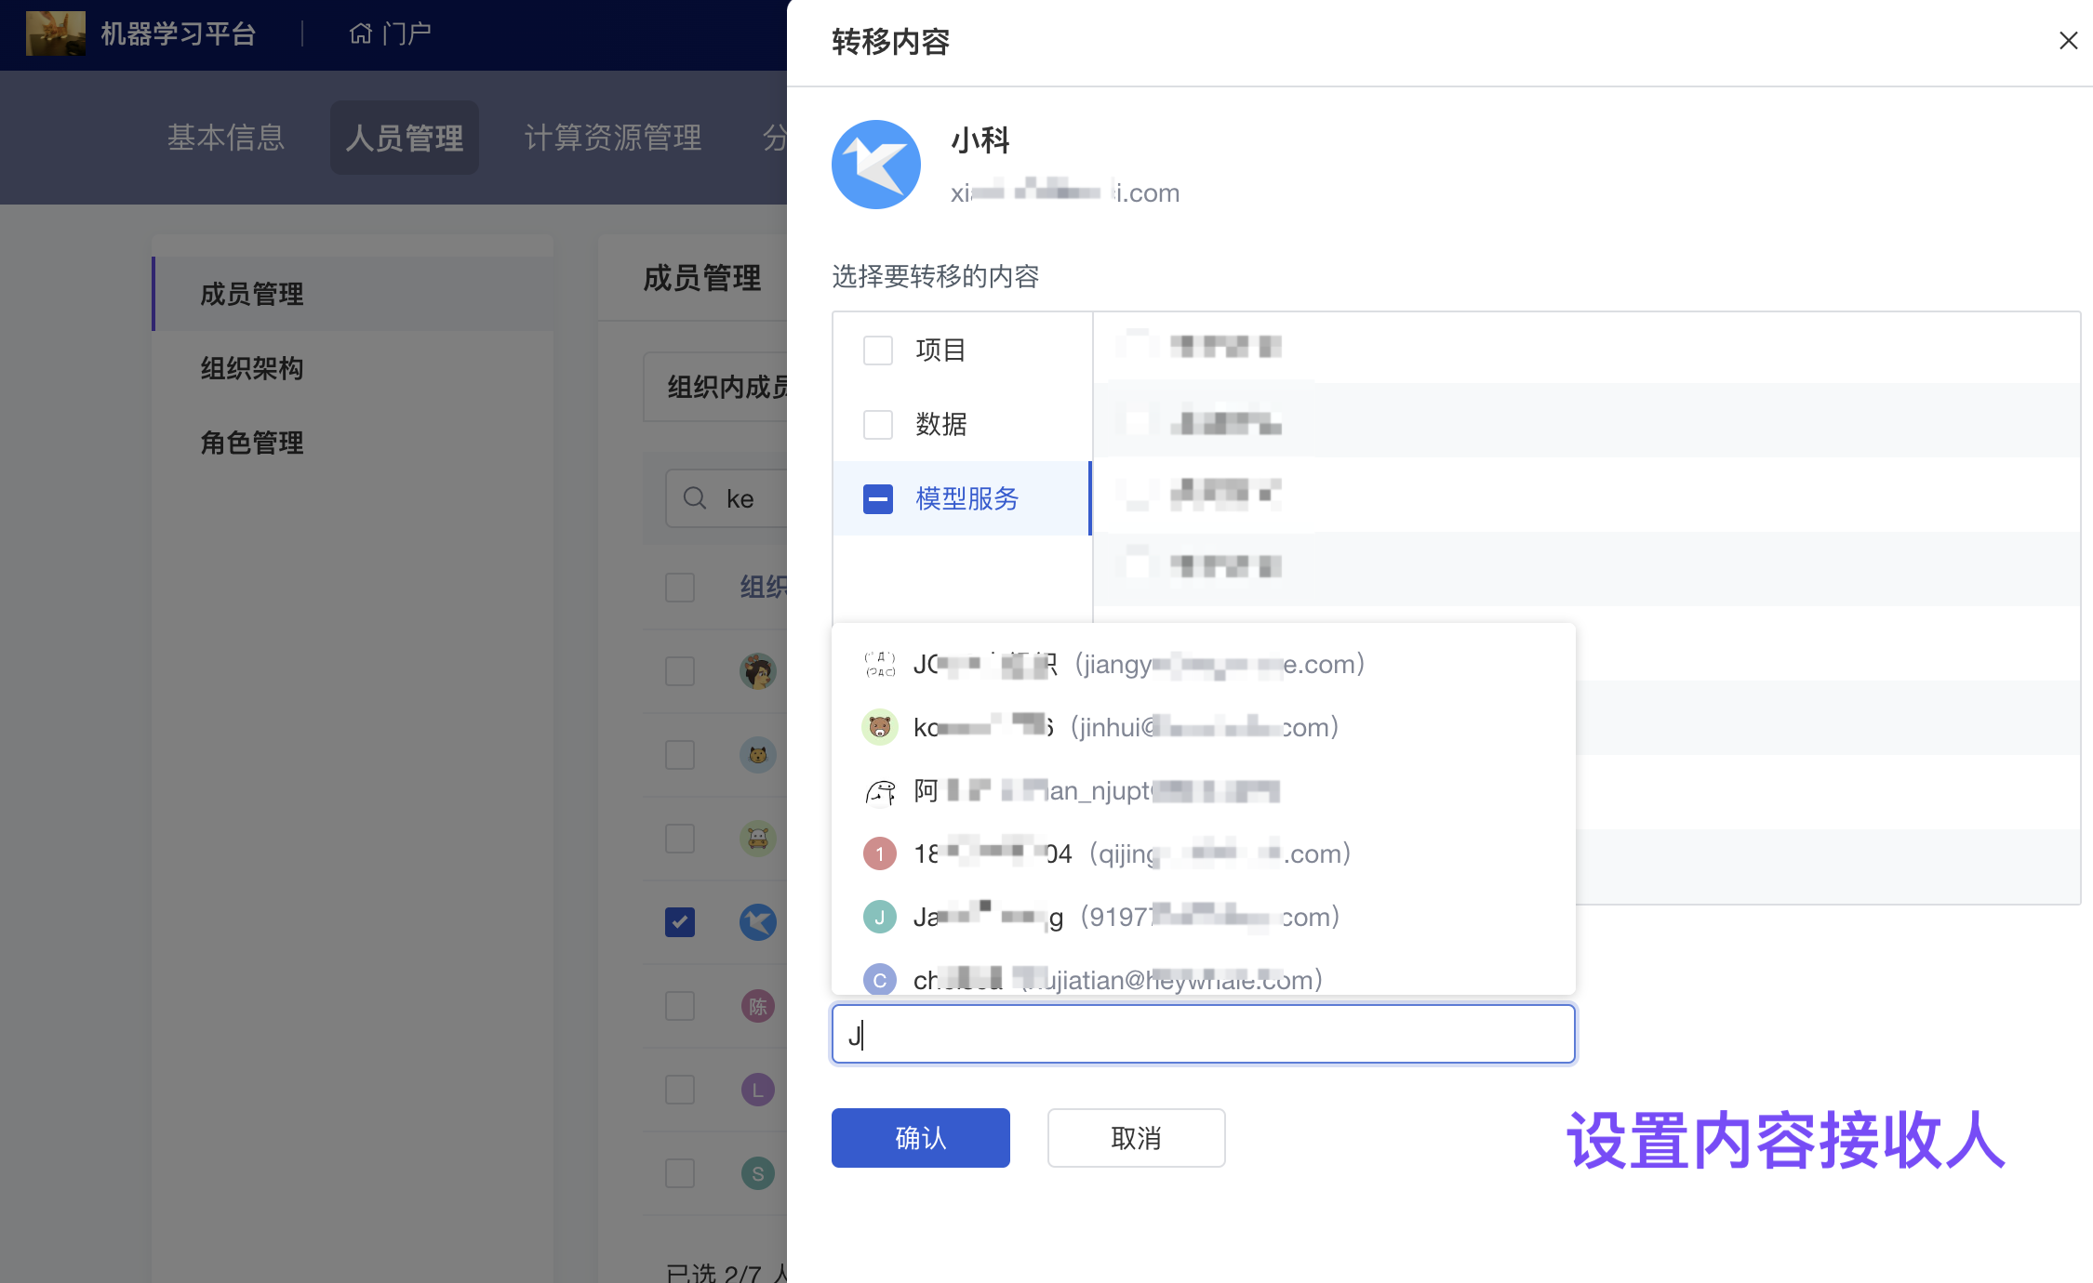Click the 确认 button

click(x=920, y=1138)
